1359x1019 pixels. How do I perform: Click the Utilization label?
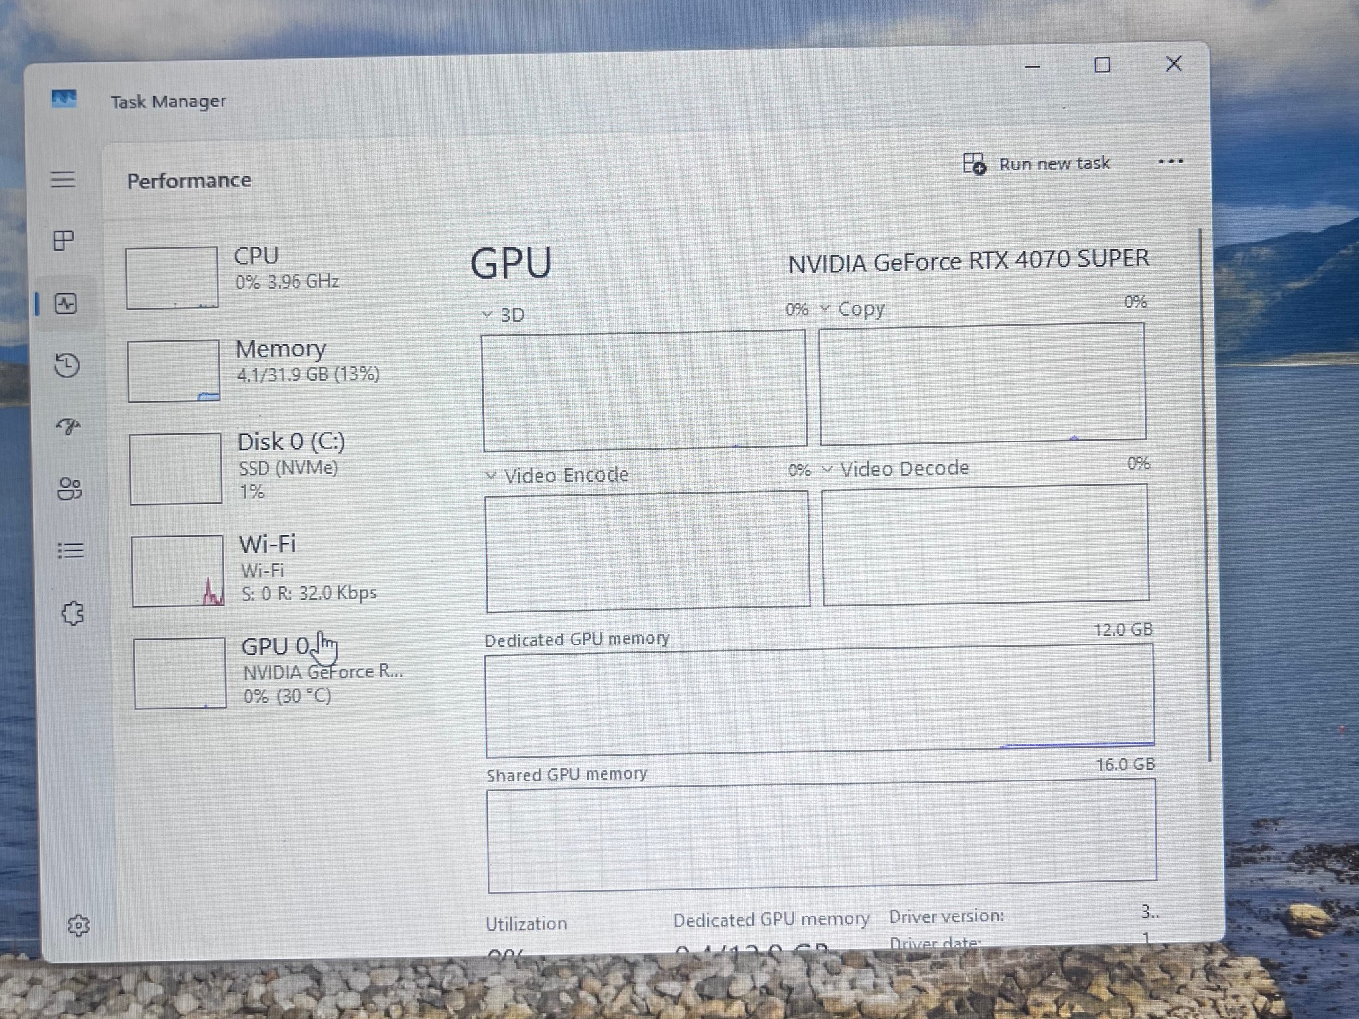tap(526, 923)
